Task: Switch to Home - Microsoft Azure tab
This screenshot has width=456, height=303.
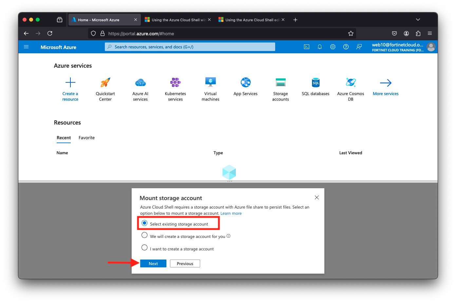Action: pyautogui.click(x=104, y=20)
